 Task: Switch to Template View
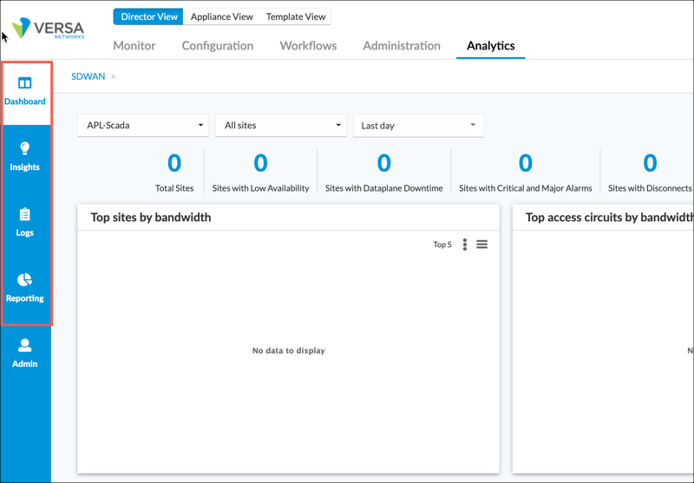pyautogui.click(x=295, y=17)
